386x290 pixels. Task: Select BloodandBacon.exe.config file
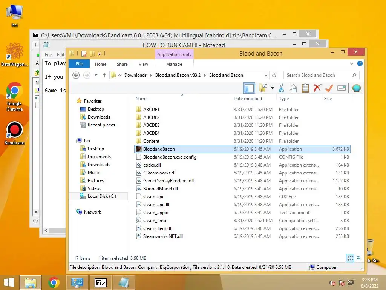170,157
